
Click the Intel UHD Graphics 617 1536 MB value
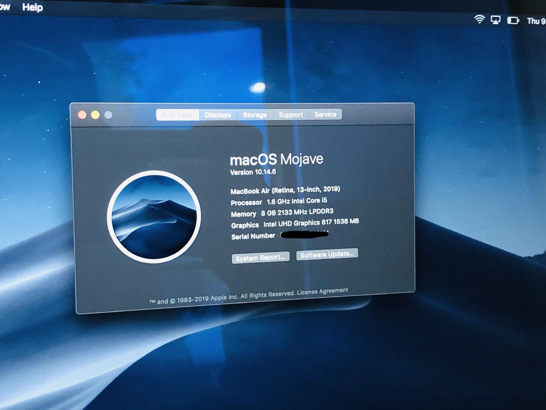pyautogui.click(x=311, y=223)
